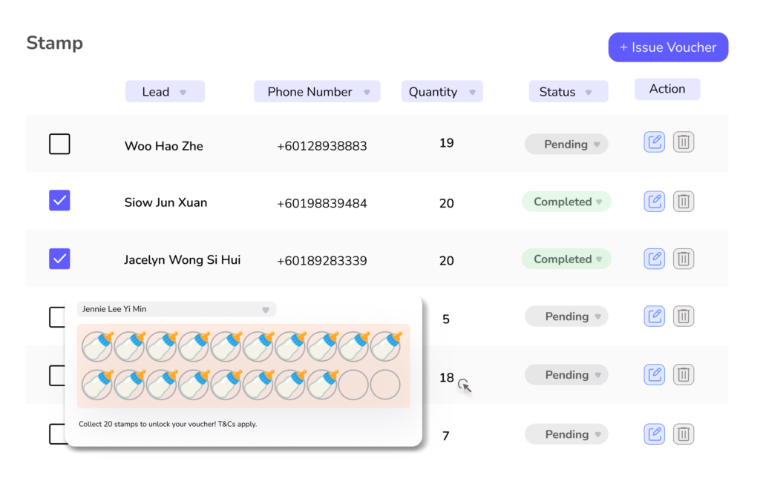Change Completed status of Siow Jun Xuan
The image size is (760, 481).
click(566, 202)
